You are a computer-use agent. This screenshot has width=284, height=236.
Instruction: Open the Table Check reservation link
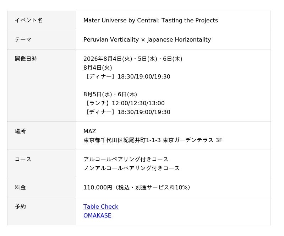(101, 206)
